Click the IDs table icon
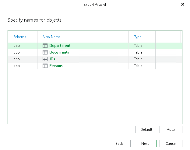This screenshot has width=190, height=150. [45, 59]
